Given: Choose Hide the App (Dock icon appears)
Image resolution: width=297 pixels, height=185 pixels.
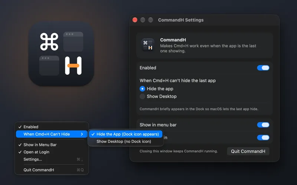Looking at the screenshot, I should point(126,134).
